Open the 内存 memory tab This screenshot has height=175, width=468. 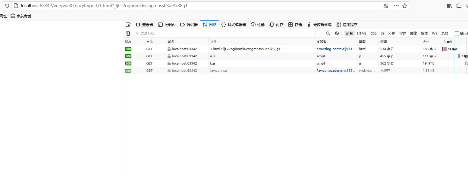(x=276, y=25)
